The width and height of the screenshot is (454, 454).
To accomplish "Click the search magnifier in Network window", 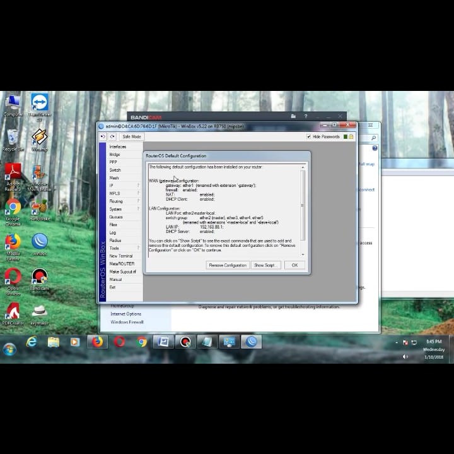I will click(x=373, y=138).
